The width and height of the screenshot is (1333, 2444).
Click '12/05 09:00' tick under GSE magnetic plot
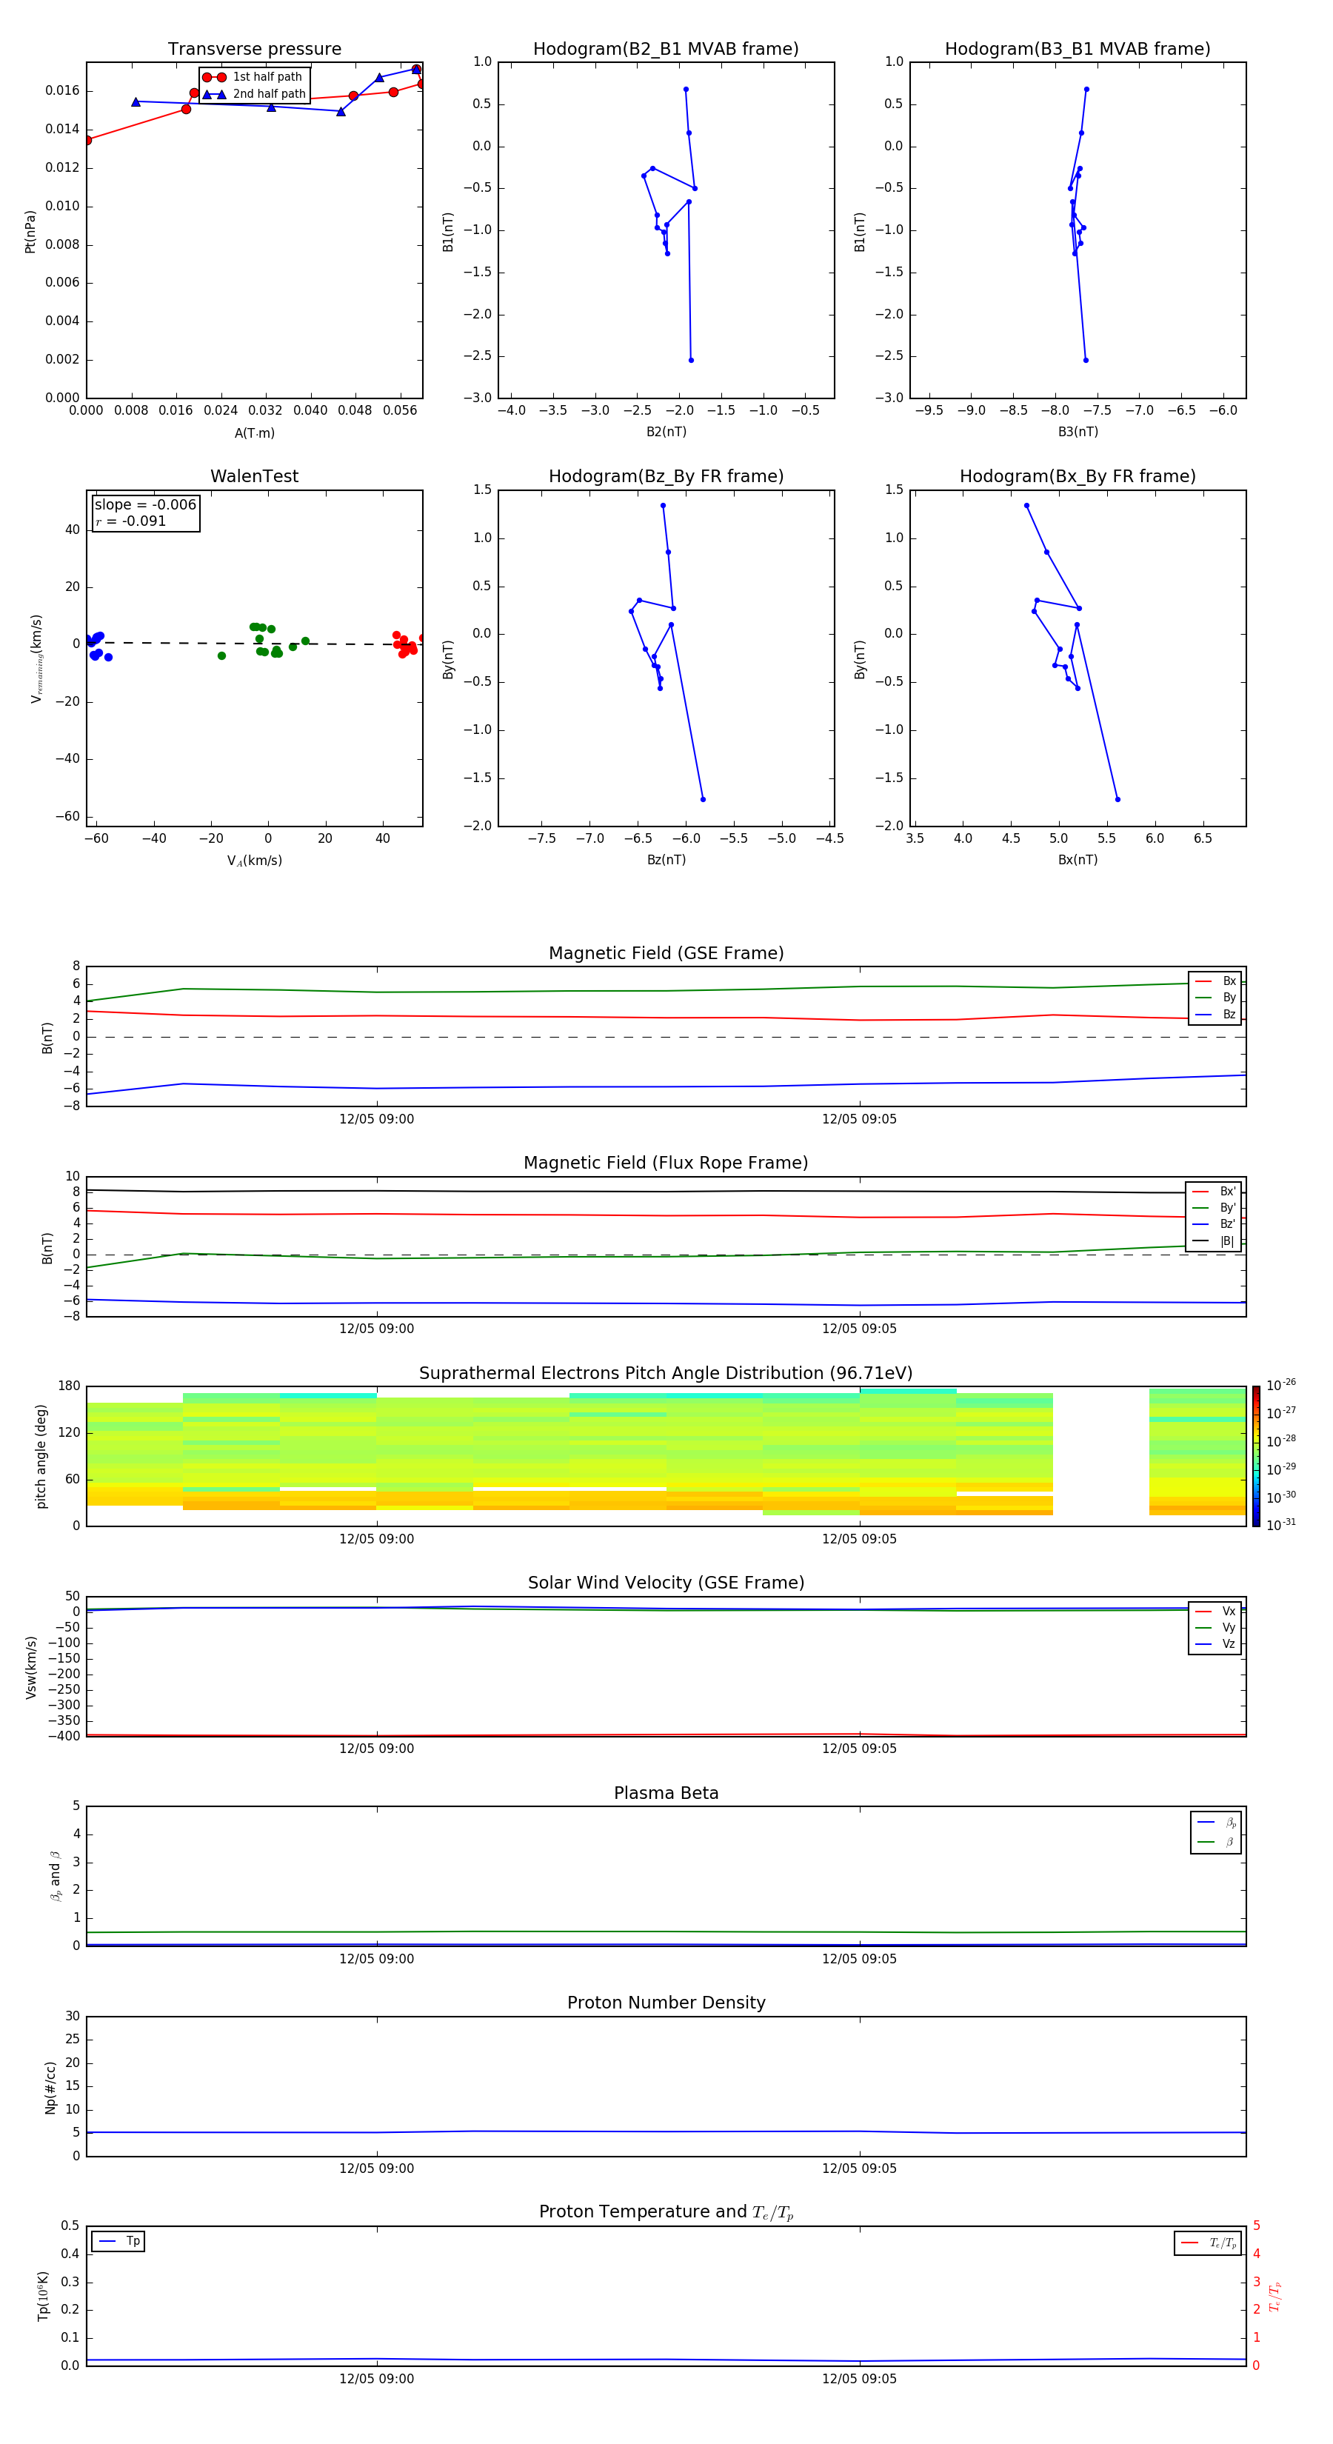click(377, 1120)
